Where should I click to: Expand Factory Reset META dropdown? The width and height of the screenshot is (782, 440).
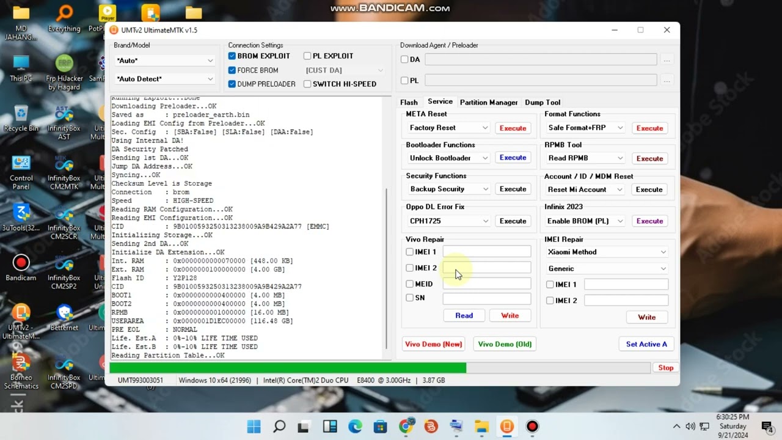(x=448, y=128)
